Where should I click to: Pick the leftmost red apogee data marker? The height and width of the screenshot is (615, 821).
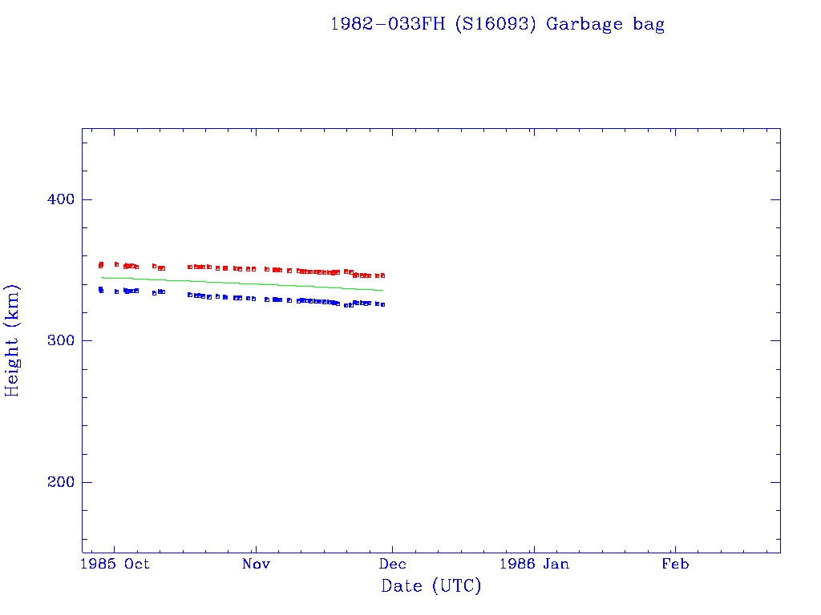(x=101, y=264)
